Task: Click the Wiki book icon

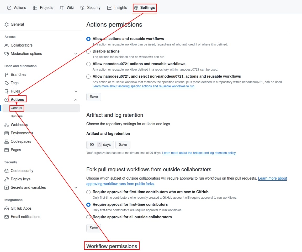Action: pos(62,8)
